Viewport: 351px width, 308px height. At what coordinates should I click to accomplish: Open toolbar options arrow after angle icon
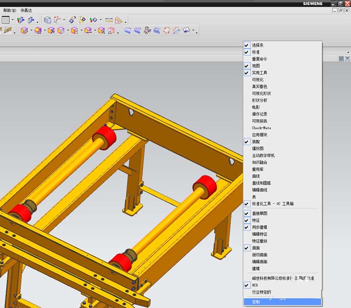point(125,22)
